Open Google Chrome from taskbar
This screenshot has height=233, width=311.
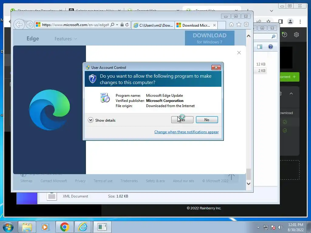tap(64, 227)
